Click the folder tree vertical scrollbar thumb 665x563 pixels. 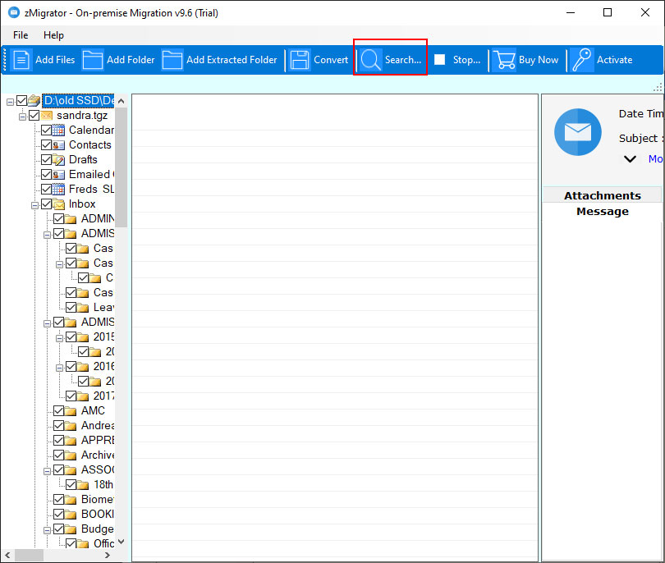tap(122, 167)
